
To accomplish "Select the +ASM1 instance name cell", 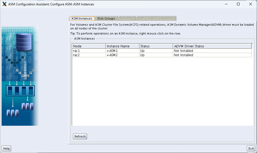I will [x=122, y=51].
